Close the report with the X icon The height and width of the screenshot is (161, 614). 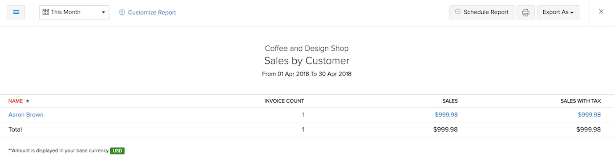(601, 12)
